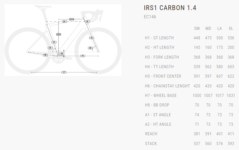Click the EC146 model code
239x150 pixels.
click(x=150, y=17)
